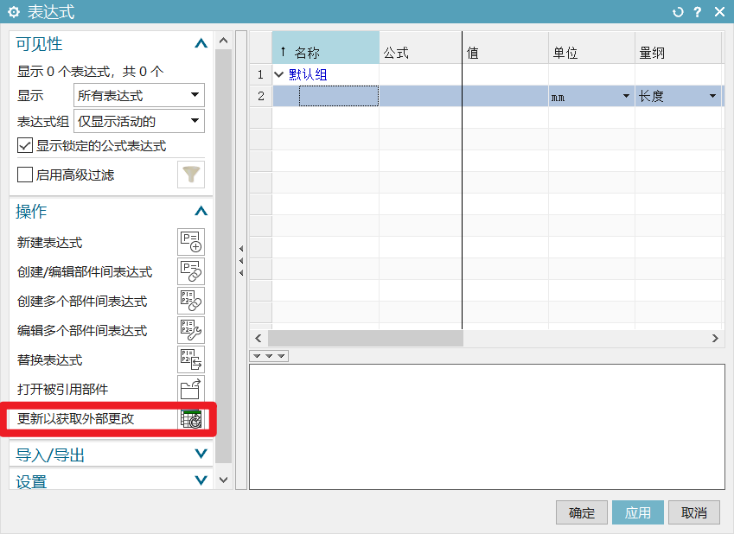The height and width of the screenshot is (534, 734).
Task: Click the name input cell in row 2
Action: pos(339,96)
